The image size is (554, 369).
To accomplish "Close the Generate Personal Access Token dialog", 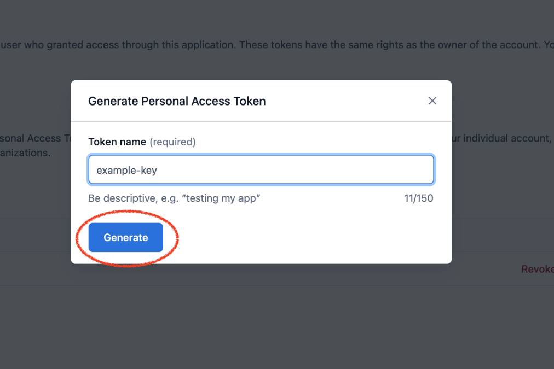I will 432,101.
